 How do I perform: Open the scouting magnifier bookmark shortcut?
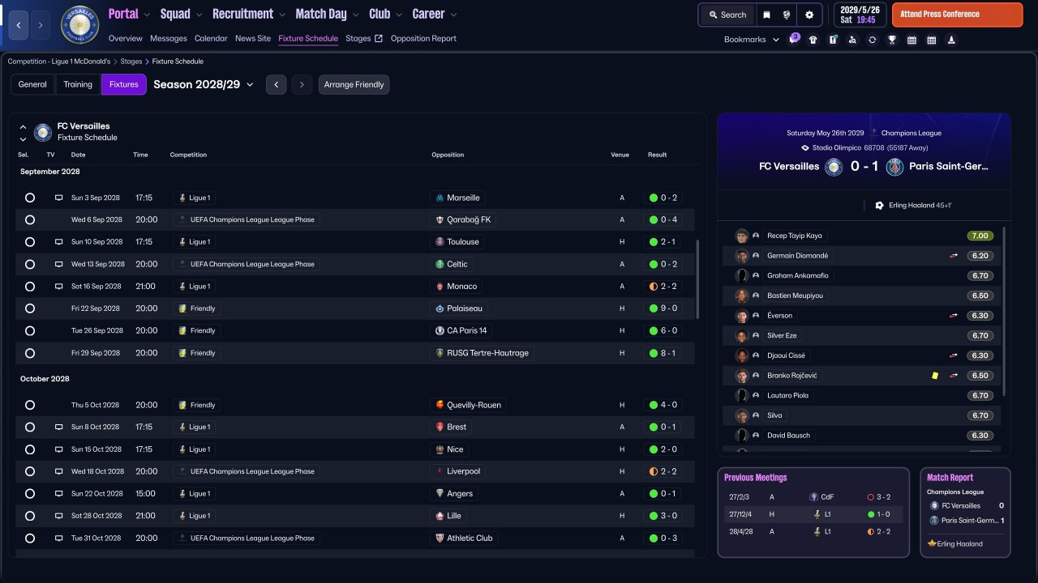852,40
